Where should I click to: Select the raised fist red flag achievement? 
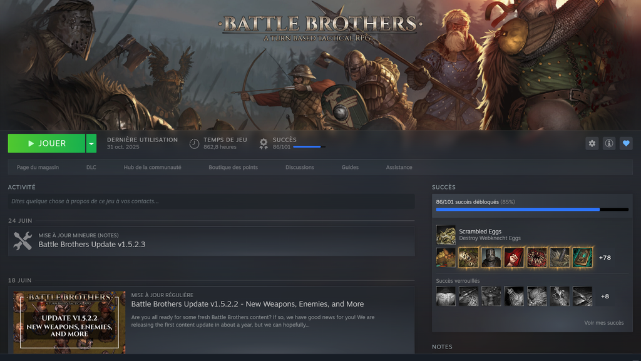coord(514,257)
